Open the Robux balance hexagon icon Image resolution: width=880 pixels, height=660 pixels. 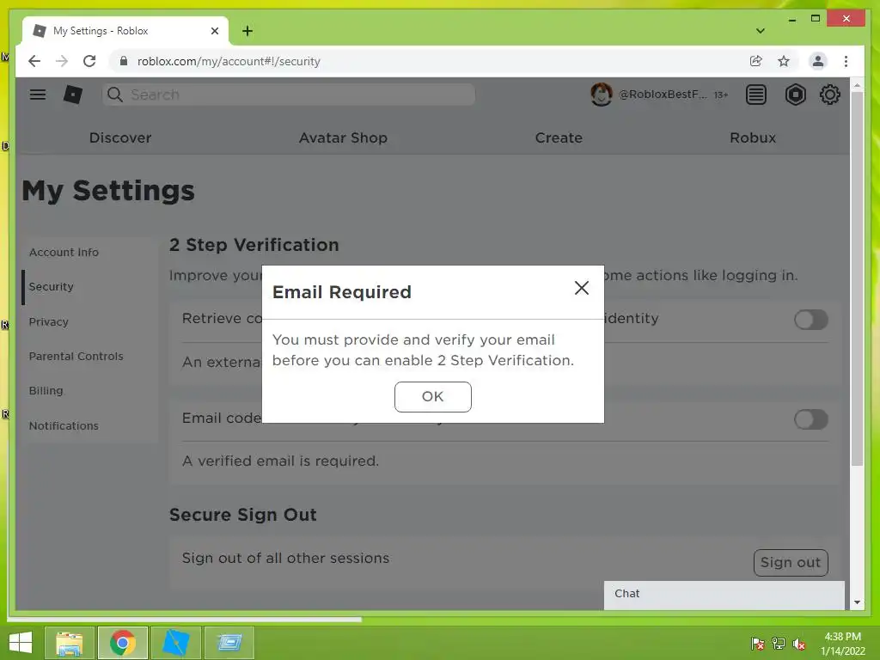tap(795, 95)
